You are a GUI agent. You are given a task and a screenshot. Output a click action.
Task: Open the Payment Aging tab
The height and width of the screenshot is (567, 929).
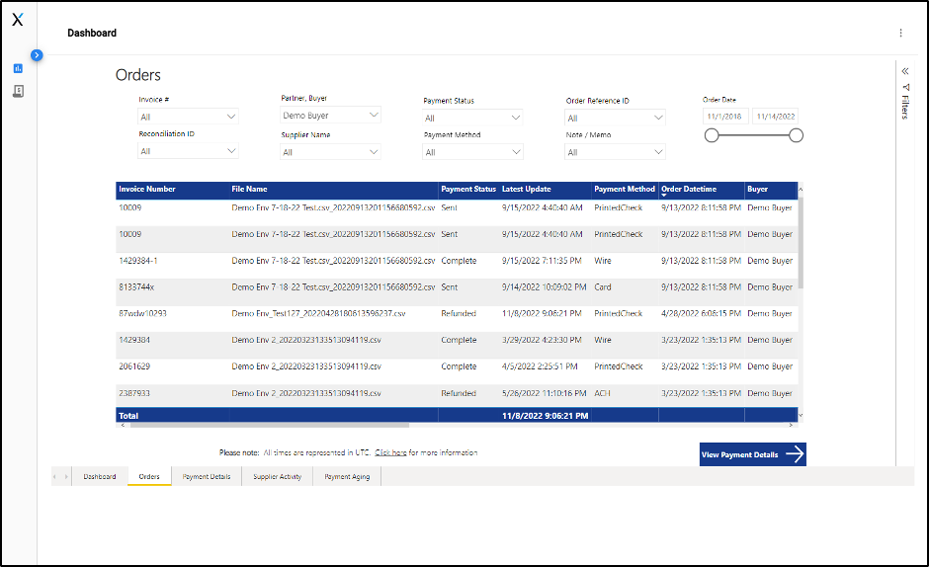pyautogui.click(x=347, y=476)
